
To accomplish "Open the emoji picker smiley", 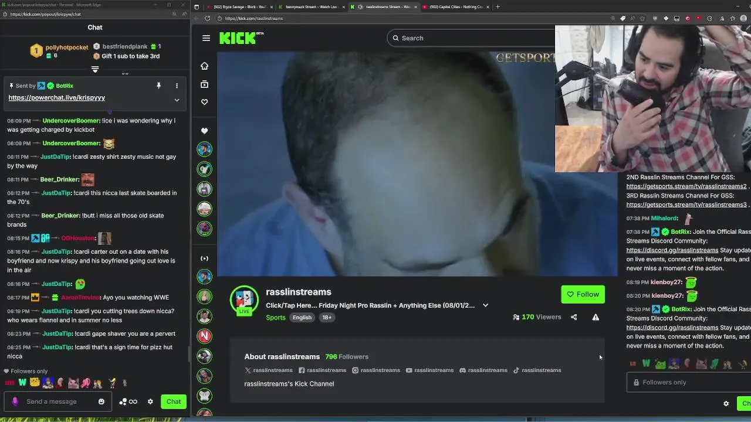I will [102, 401].
